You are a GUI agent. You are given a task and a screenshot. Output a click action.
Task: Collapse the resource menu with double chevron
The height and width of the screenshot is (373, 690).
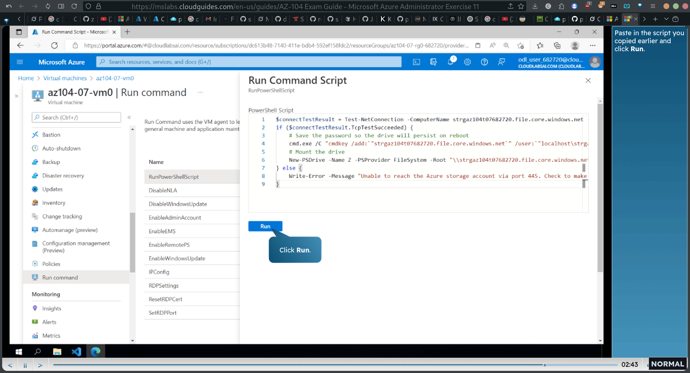pos(129,117)
